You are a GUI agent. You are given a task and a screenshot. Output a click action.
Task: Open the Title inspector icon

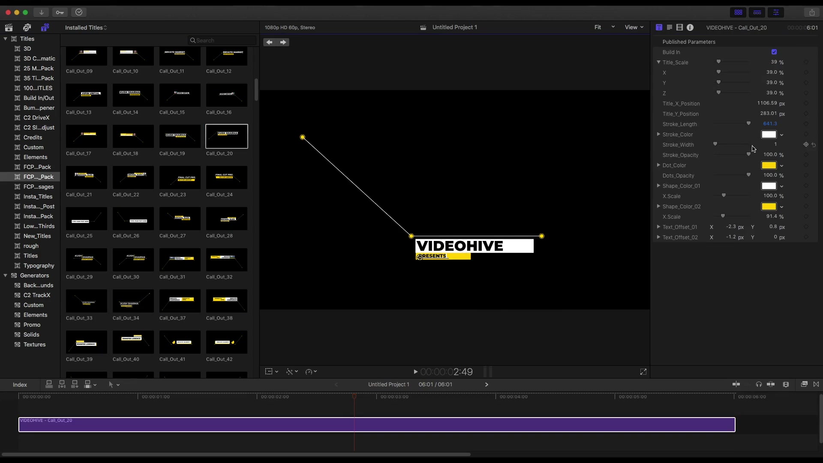(x=659, y=27)
